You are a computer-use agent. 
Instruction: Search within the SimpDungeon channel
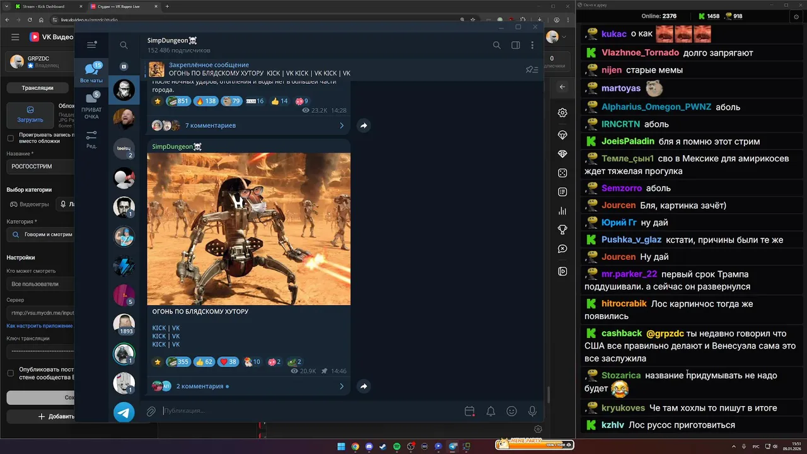(x=497, y=45)
